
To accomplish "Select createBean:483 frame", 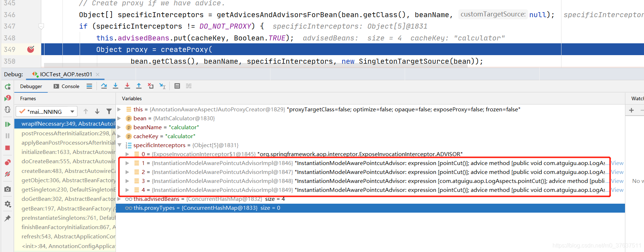I will pyautogui.click(x=65, y=171).
